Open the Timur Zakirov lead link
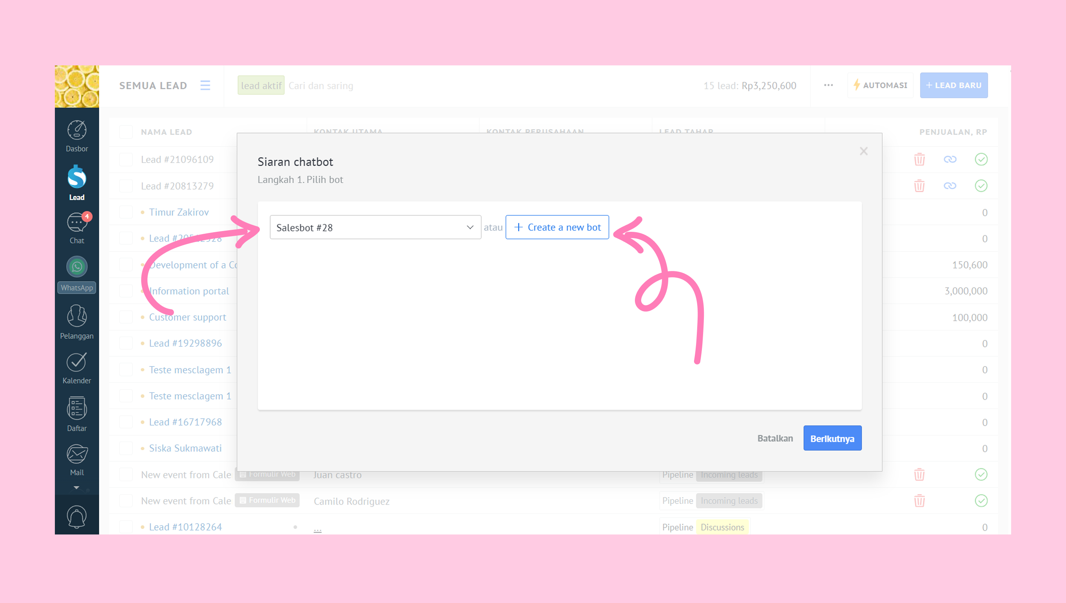The image size is (1066, 603). (x=179, y=212)
